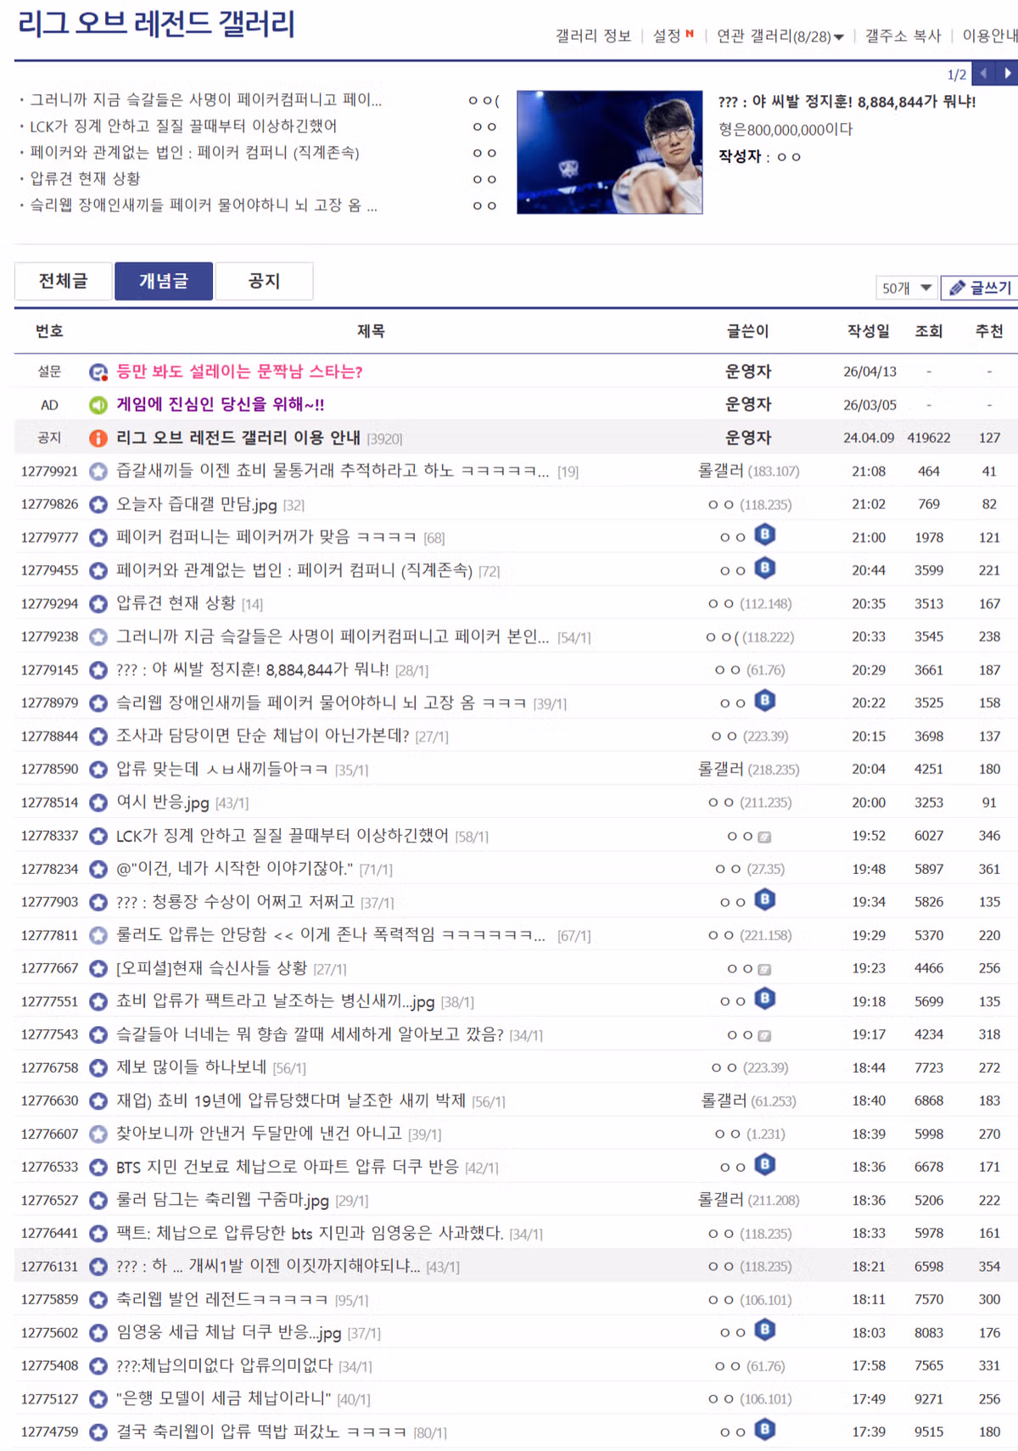
Task: Click the post icon for 팩트: 체납으로 압류당한 bts
Action: point(98,1233)
